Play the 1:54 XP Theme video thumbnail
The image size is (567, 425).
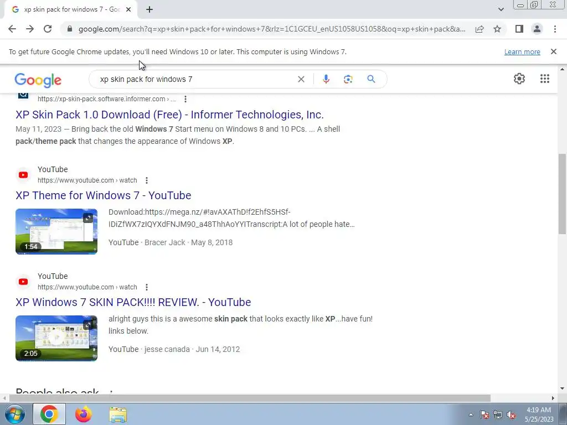(56, 231)
